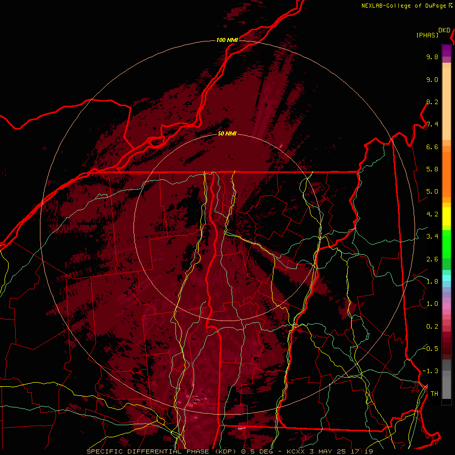Click the "DKD" label above the color scale
The image size is (455, 455).
point(444,30)
